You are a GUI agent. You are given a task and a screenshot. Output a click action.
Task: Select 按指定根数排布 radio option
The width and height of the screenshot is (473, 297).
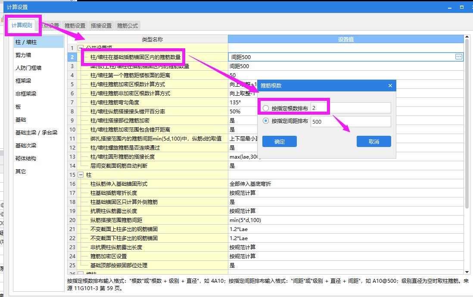click(x=266, y=108)
